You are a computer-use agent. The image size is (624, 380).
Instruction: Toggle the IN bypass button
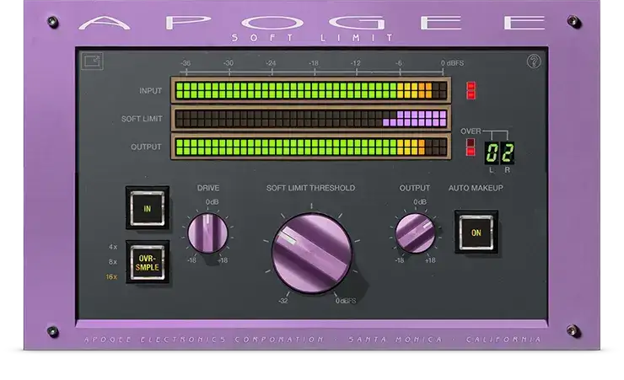tap(148, 208)
